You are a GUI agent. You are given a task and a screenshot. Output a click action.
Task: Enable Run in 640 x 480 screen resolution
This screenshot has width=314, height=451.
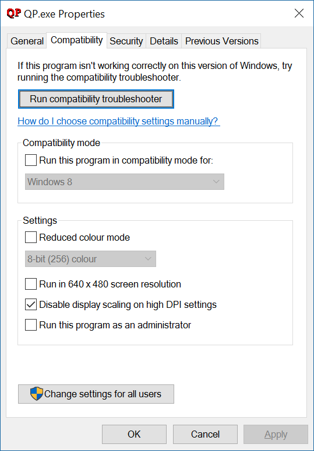[x=31, y=284]
